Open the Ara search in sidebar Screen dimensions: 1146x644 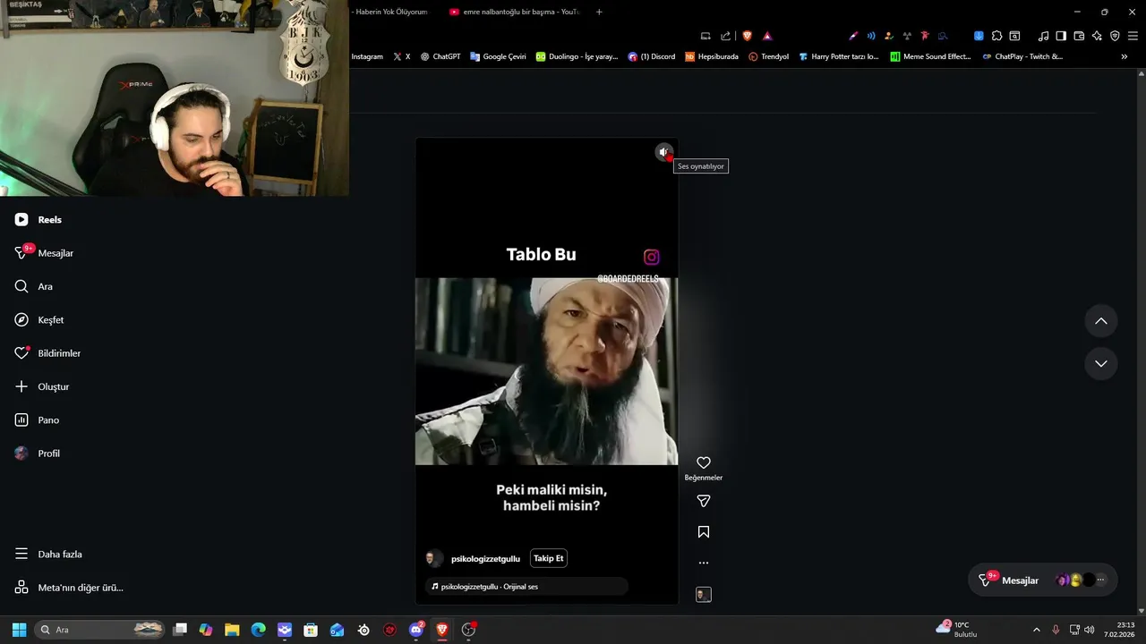click(34, 286)
